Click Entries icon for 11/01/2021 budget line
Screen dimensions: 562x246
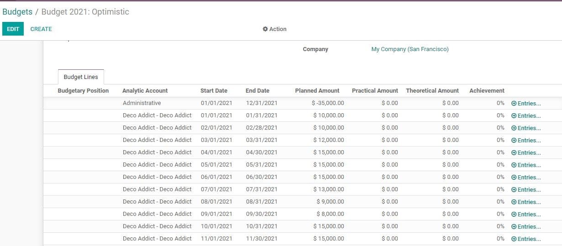pos(514,239)
